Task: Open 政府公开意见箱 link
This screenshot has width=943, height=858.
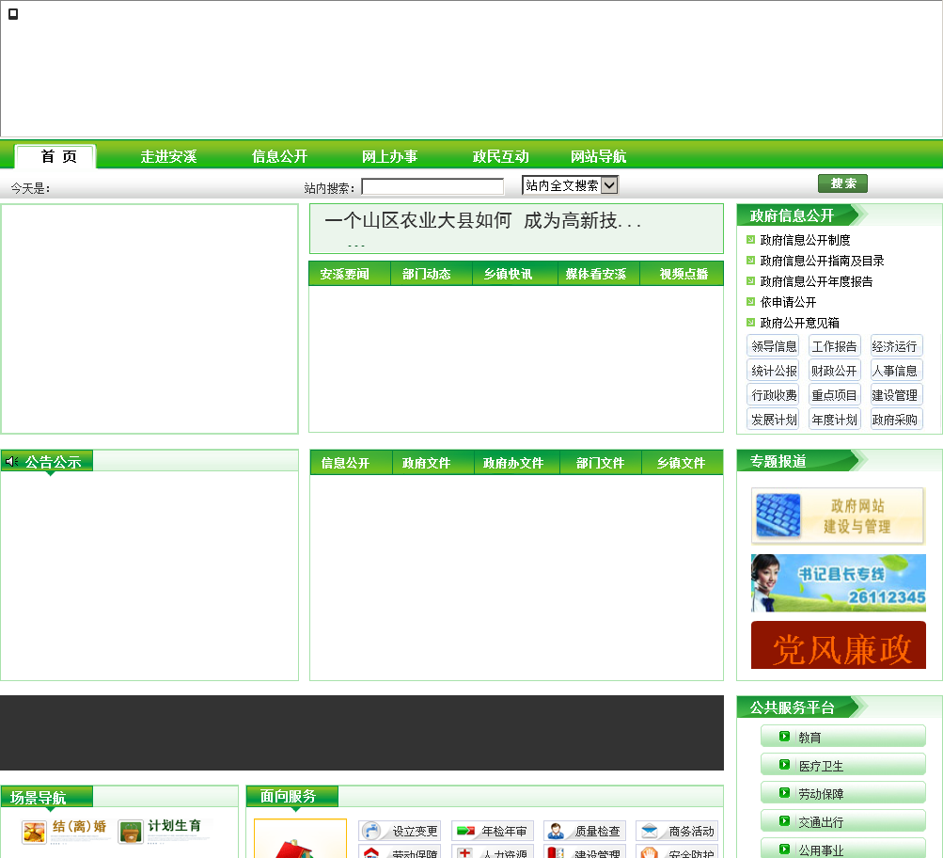Action: pos(799,323)
